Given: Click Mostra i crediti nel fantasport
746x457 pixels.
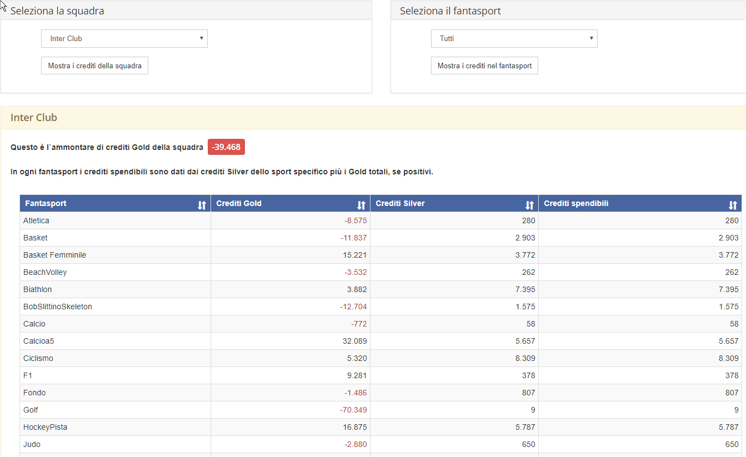Looking at the screenshot, I should point(484,66).
